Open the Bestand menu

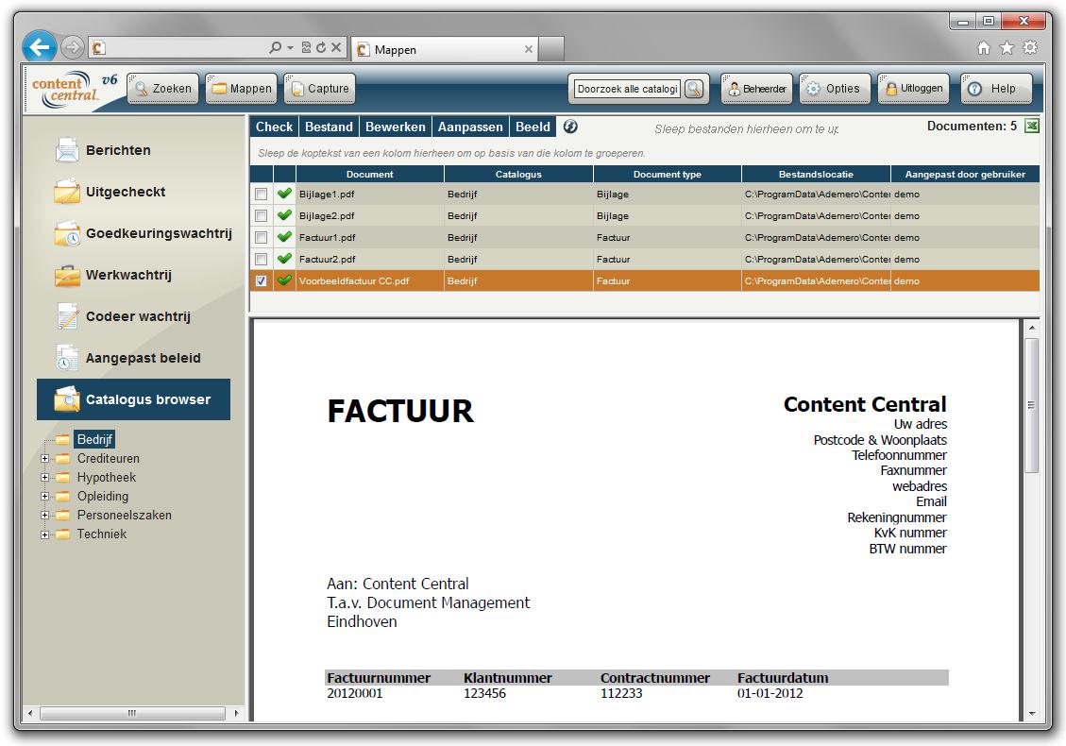pos(329,127)
